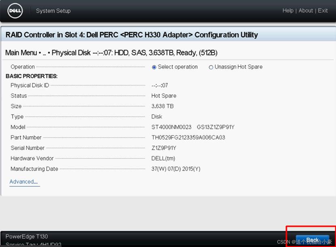Viewport: 336px width, 247px height.
Task: Click the 'Z1Z9P91Y' serial number value
Action: pyautogui.click(x=164, y=148)
